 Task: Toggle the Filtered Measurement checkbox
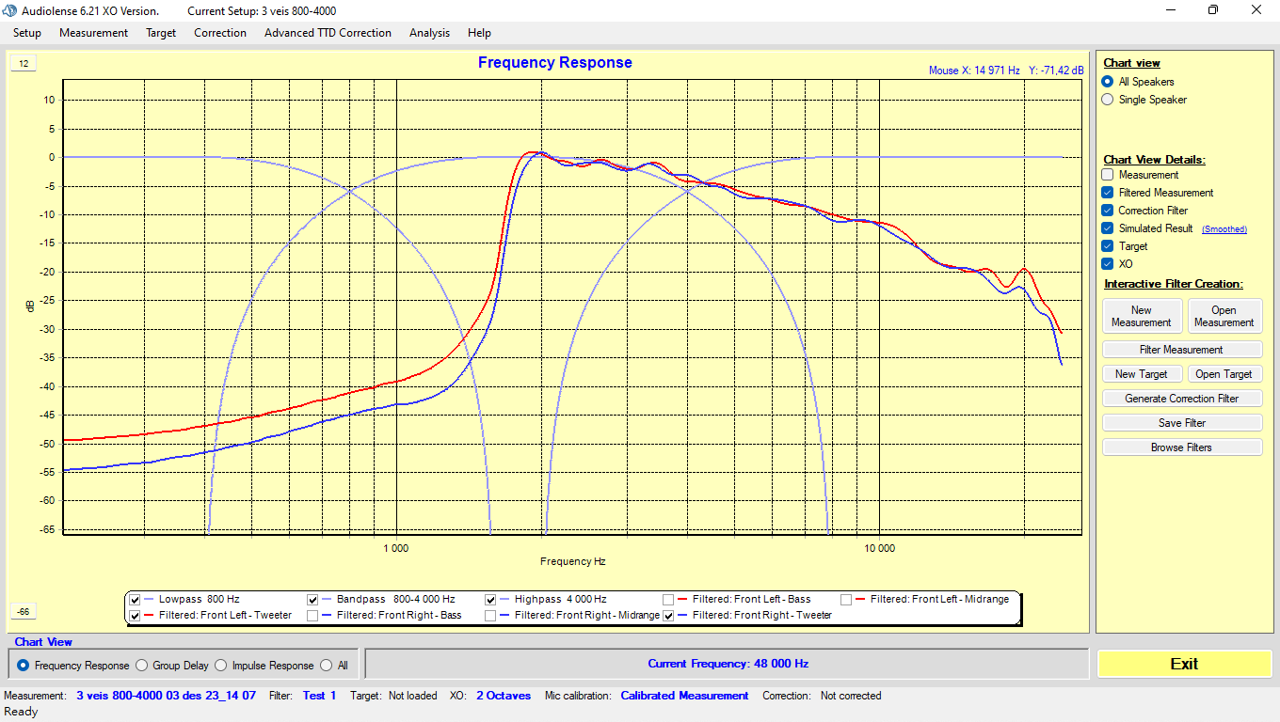1108,193
